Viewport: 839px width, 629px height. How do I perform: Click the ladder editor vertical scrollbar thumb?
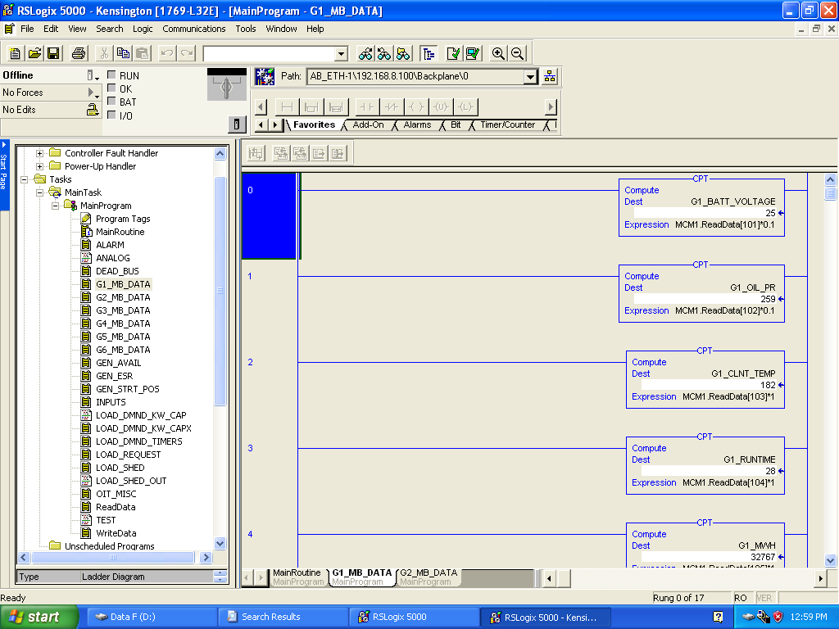coord(830,193)
